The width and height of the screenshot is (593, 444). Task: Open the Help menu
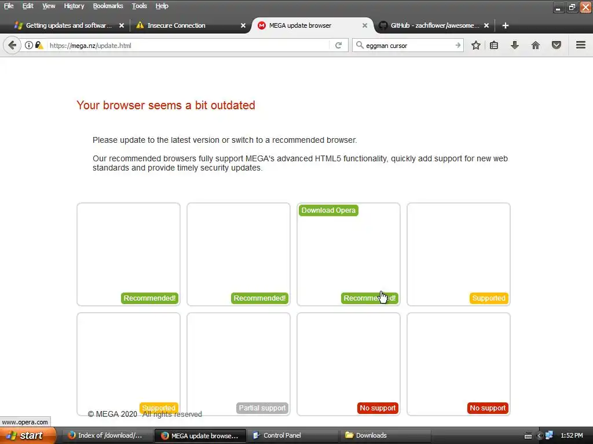coord(162,6)
